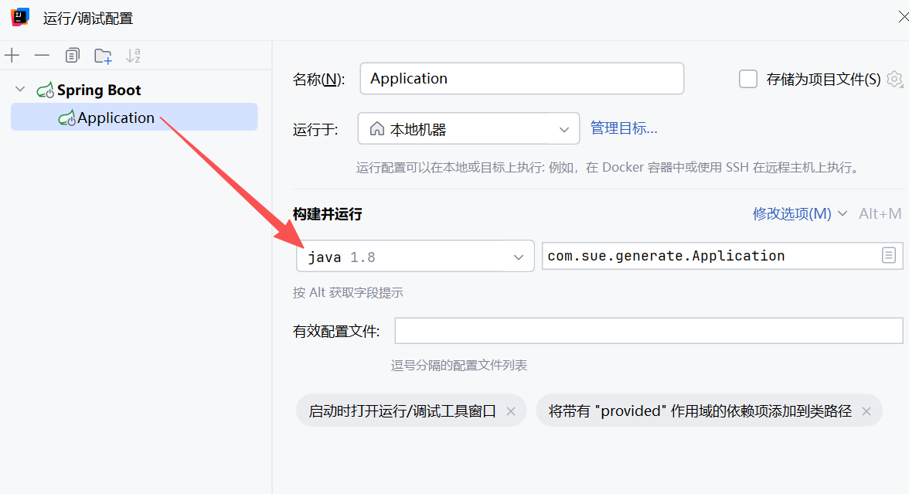Open project file storage gear settings

895,79
